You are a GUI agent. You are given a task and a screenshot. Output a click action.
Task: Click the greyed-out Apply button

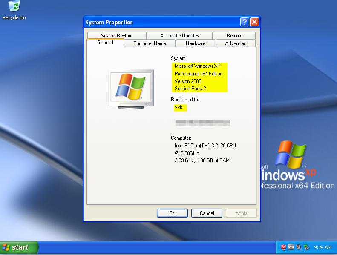[x=241, y=213]
